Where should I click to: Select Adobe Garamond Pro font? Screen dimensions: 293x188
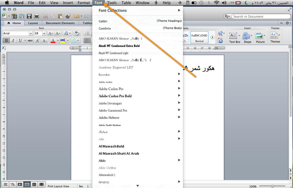click(x=138, y=110)
